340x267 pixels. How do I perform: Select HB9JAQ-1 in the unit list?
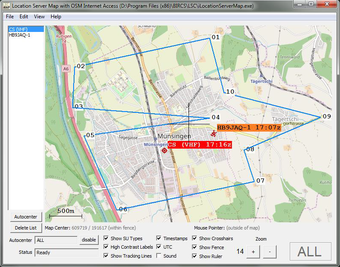pyautogui.click(x=20, y=35)
